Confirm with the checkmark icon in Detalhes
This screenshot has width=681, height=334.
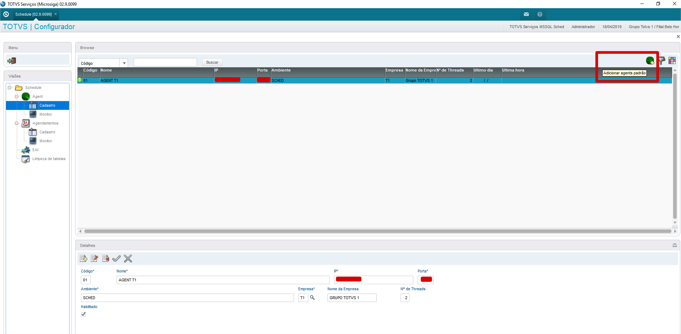click(117, 259)
